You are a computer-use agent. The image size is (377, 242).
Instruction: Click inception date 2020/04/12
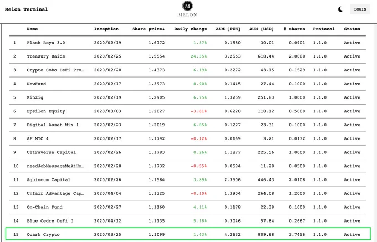108,220
